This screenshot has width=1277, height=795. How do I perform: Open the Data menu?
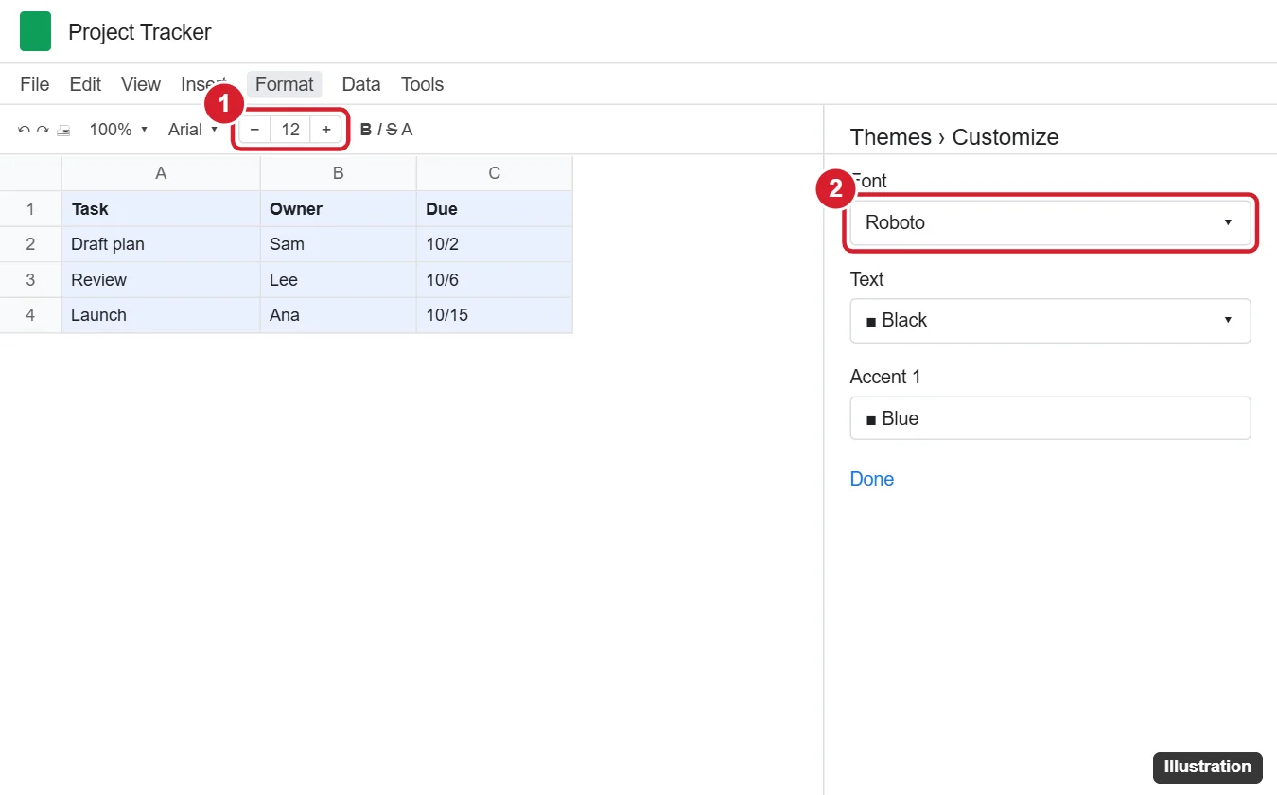(x=361, y=84)
